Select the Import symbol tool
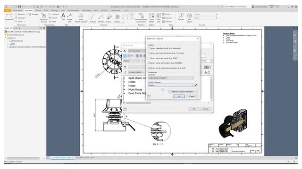 pyautogui.click(x=109, y=18)
